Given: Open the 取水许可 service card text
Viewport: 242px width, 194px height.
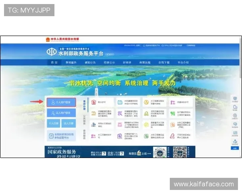Looking at the screenshot, I should 102,102.
